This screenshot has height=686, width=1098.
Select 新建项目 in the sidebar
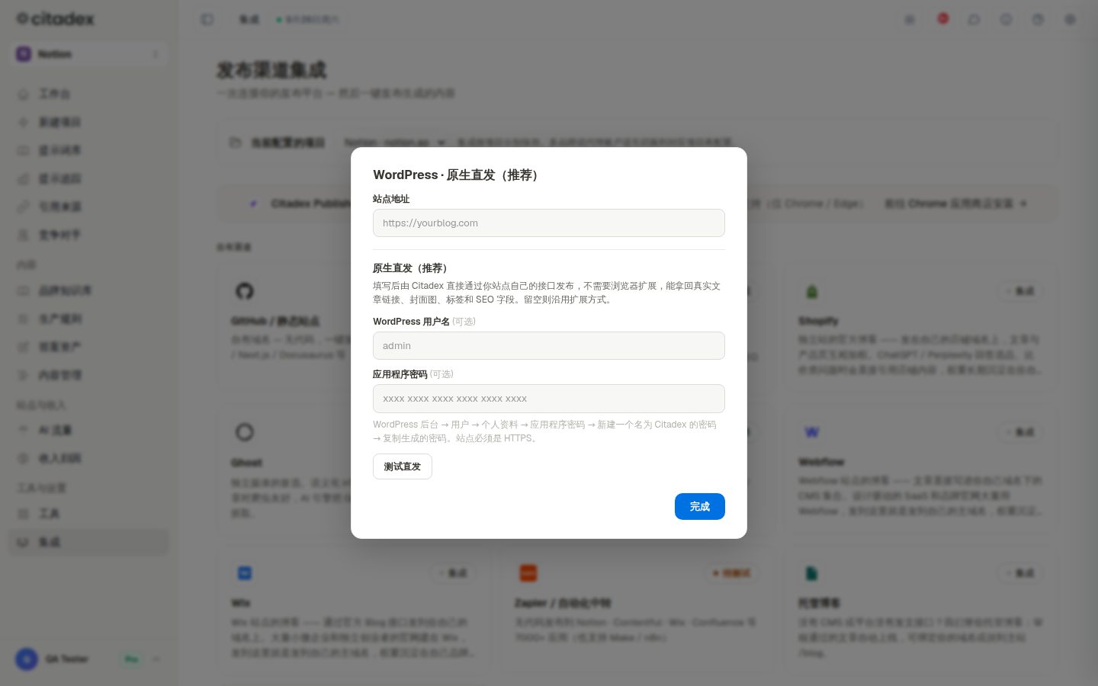point(88,122)
